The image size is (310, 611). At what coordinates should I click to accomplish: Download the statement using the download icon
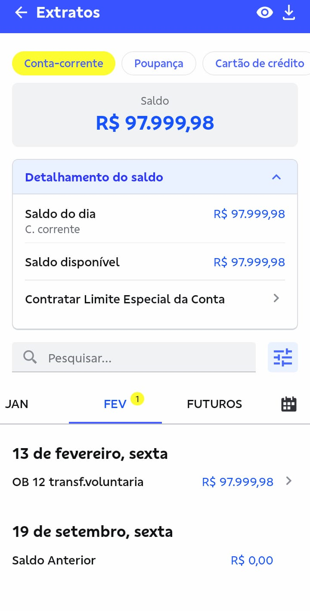(x=288, y=13)
